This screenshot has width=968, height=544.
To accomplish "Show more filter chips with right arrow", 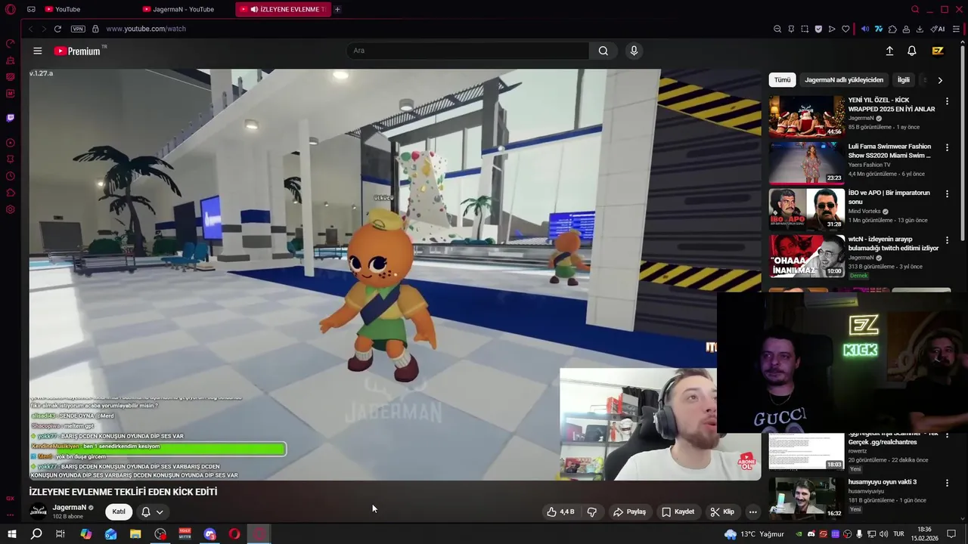I will point(940,80).
